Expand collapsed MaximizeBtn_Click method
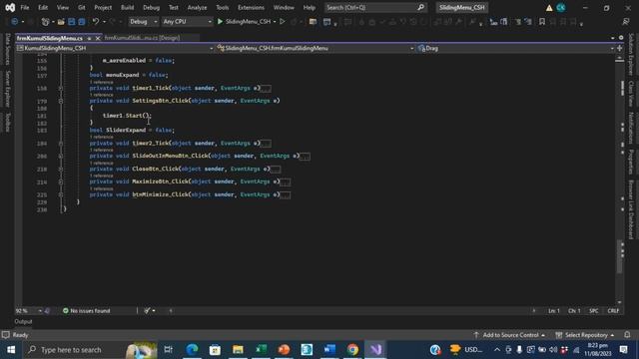Image resolution: width=639 pixels, height=359 pixels. point(60,181)
